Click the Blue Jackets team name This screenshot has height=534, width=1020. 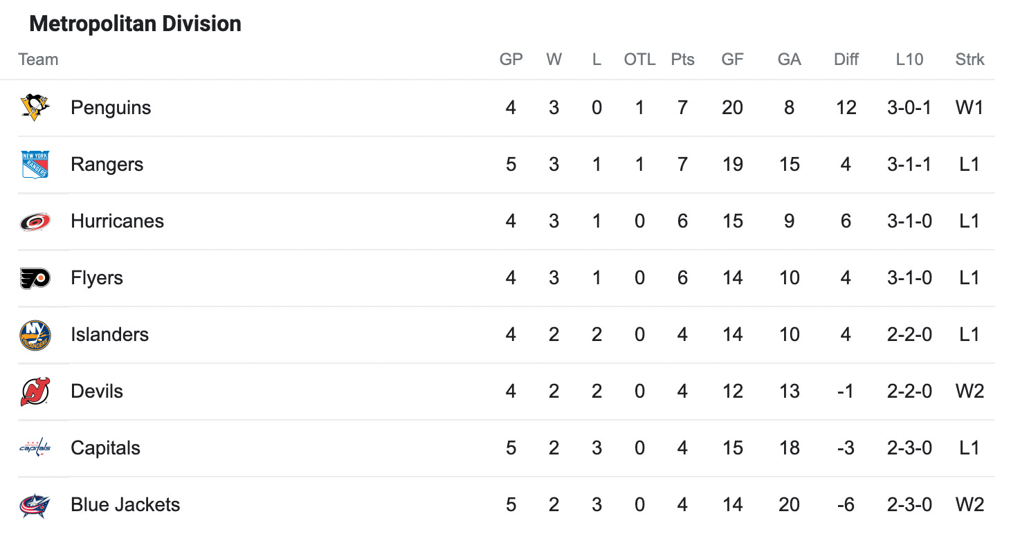click(125, 505)
